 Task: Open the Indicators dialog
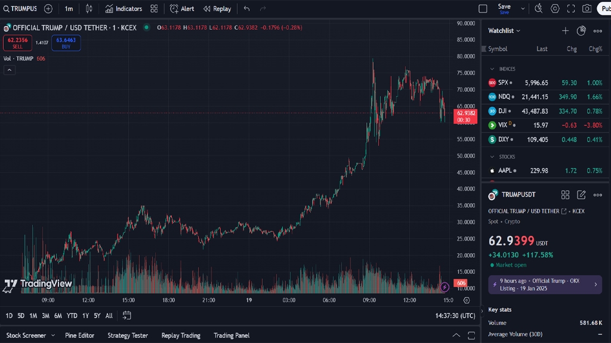coord(124,8)
